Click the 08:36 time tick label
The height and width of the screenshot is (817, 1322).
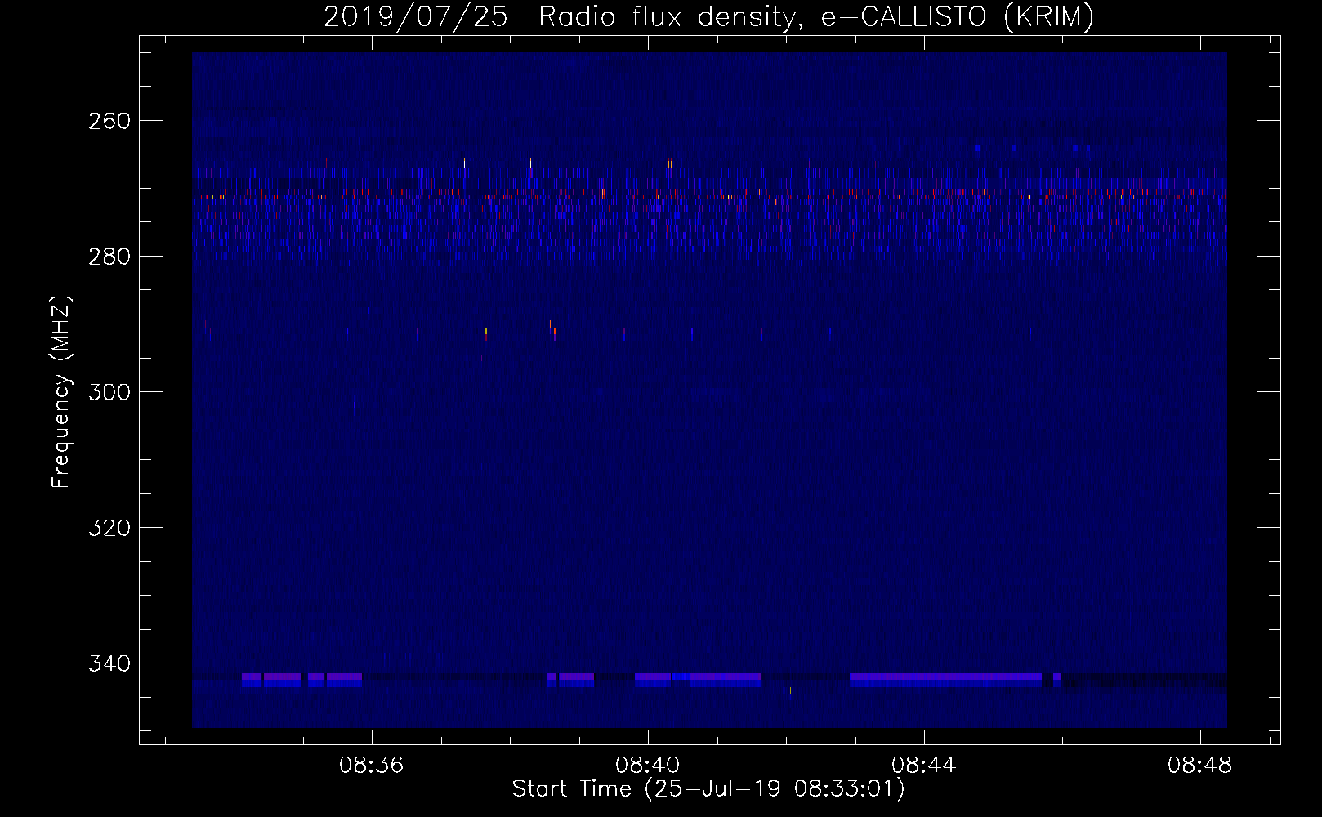372,766
